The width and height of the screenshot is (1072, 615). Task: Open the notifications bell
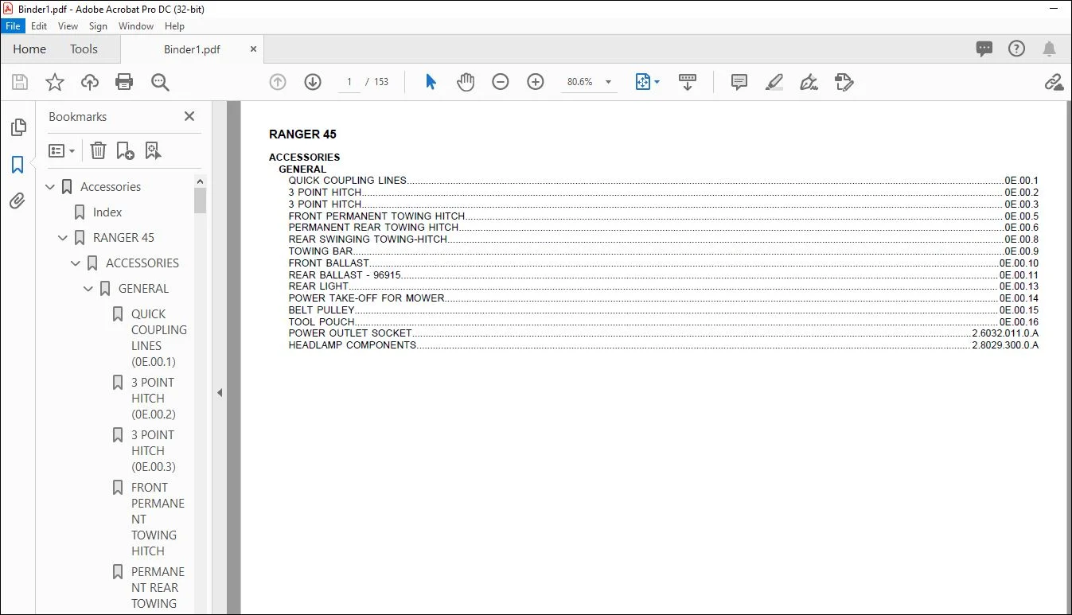coord(1050,49)
